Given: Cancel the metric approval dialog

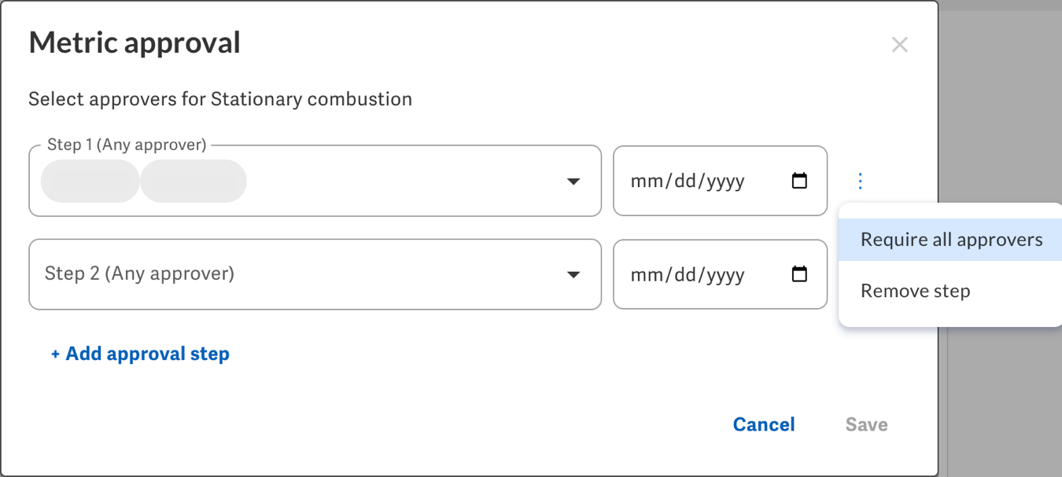Looking at the screenshot, I should click(x=764, y=424).
